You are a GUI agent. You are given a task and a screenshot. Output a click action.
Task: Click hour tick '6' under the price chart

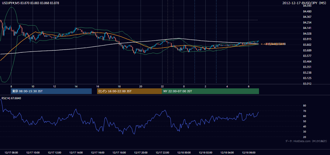click(x=249, y=86)
